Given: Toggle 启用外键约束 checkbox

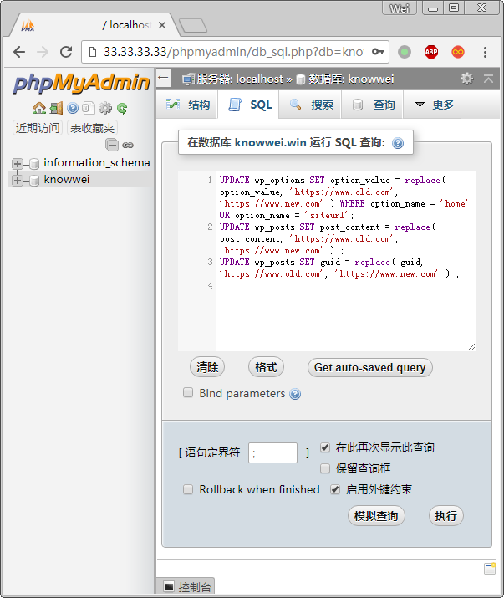Looking at the screenshot, I should 334,489.
